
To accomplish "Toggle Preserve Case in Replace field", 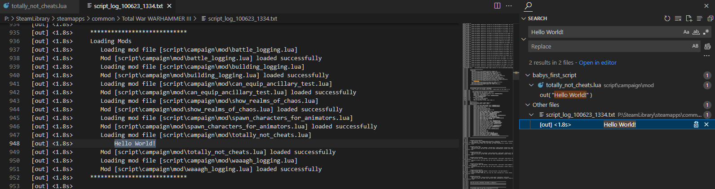I will click(695, 46).
